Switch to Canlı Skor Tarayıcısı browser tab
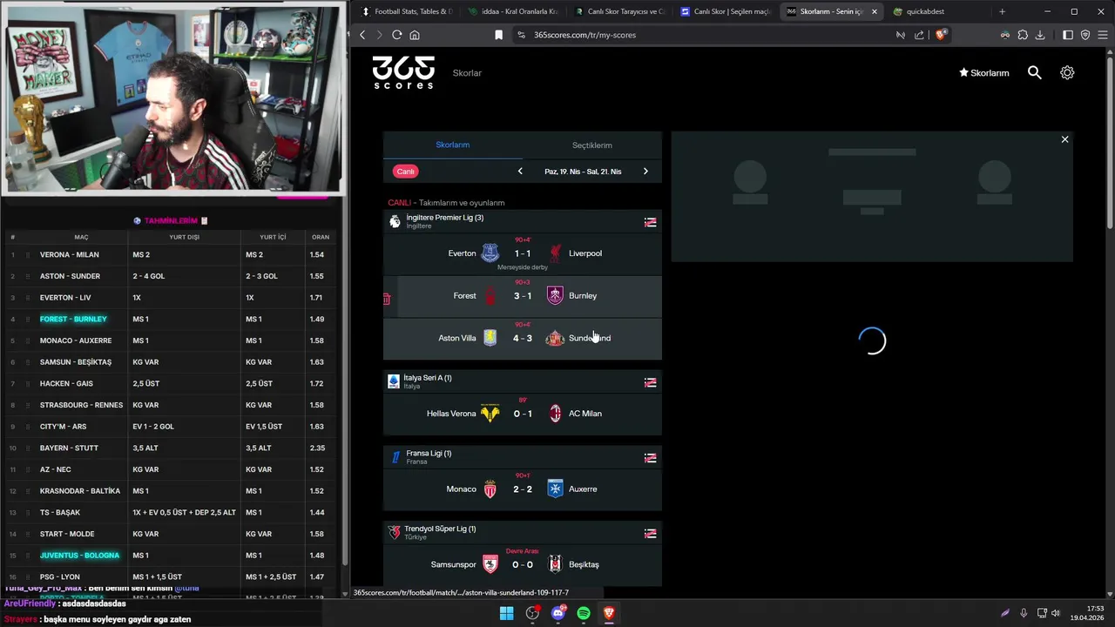This screenshot has width=1115, height=627. tap(618, 11)
